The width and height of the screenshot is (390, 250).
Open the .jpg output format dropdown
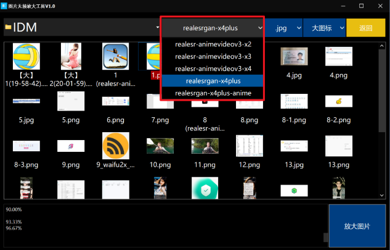click(x=283, y=28)
